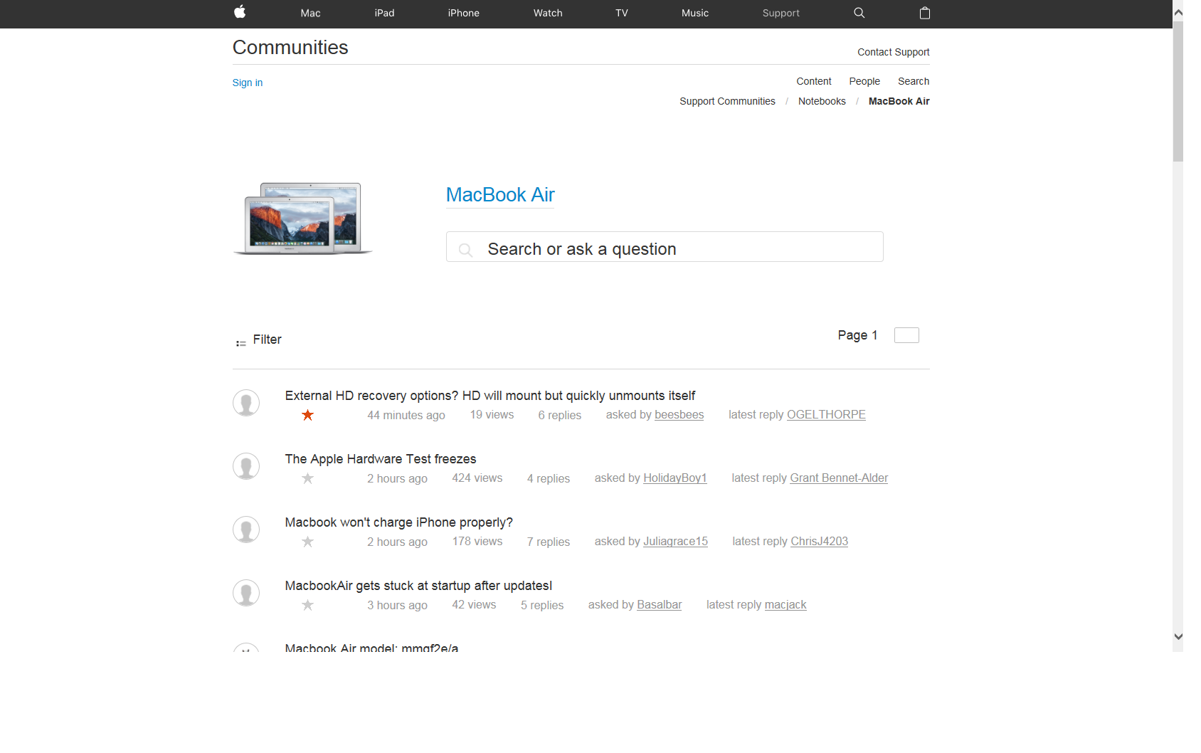Click avatar beside Apple Hardware Test thread

[x=246, y=466]
